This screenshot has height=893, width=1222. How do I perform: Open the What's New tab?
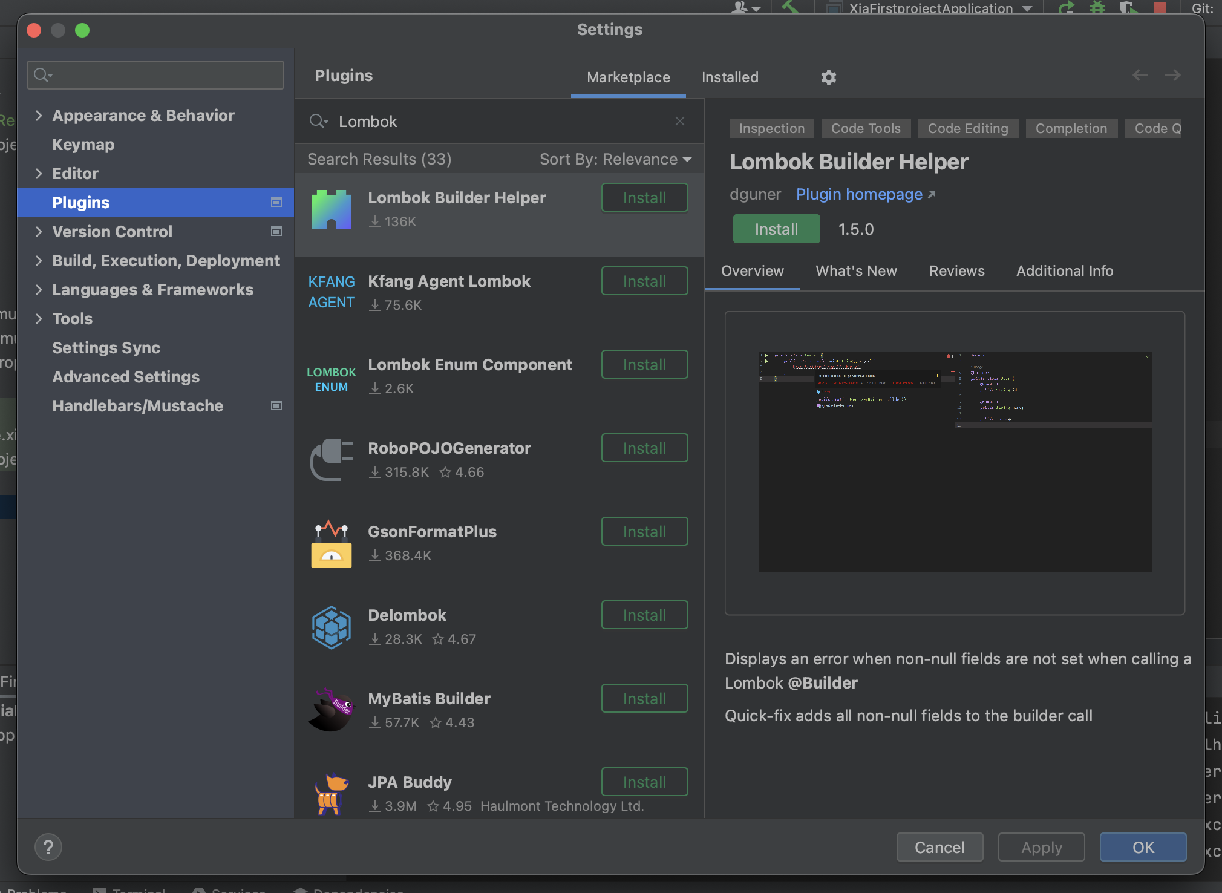point(856,271)
